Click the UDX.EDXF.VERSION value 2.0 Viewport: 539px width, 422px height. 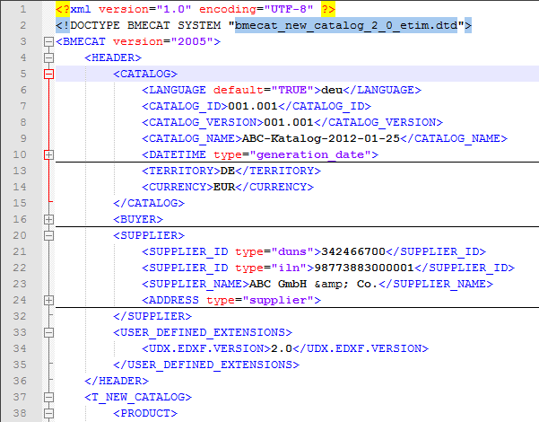click(x=282, y=348)
